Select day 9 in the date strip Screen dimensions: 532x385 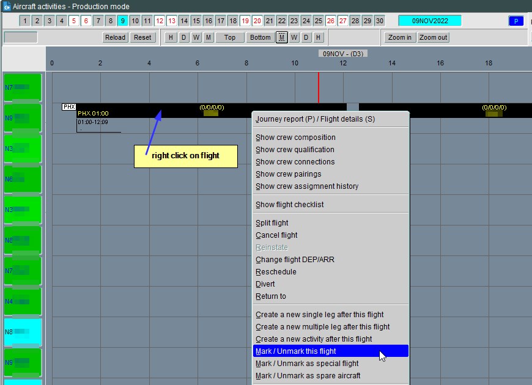(122, 21)
